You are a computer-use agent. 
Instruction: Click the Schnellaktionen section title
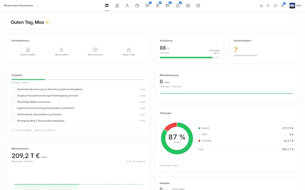point(20,41)
